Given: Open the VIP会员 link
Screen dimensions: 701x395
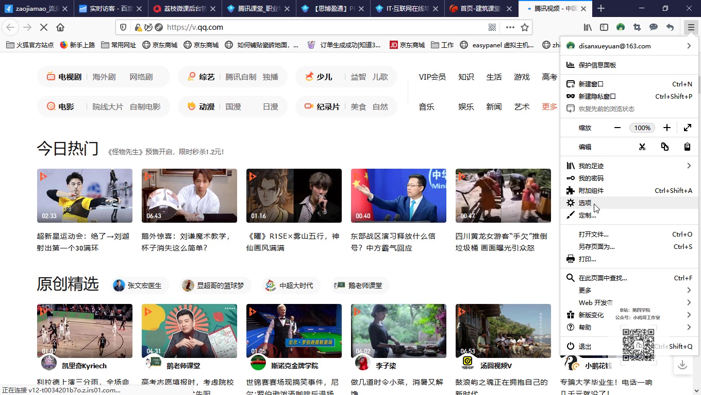Looking at the screenshot, I should [x=432, y=77].
